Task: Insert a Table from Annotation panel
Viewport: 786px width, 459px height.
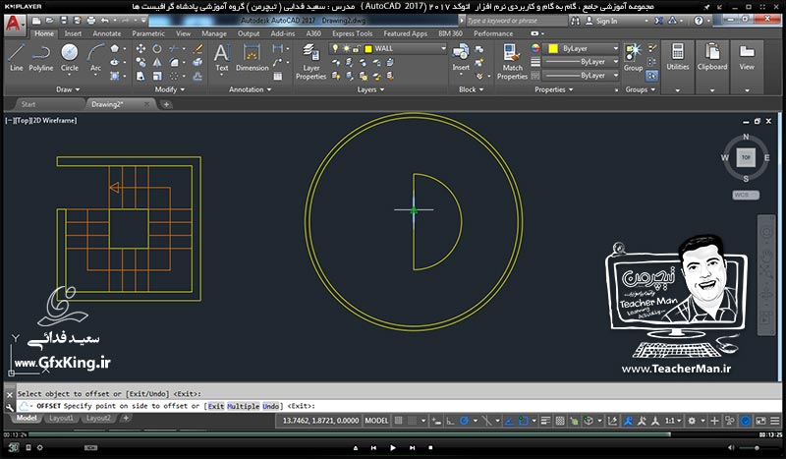Action: [x=278, y=77]
